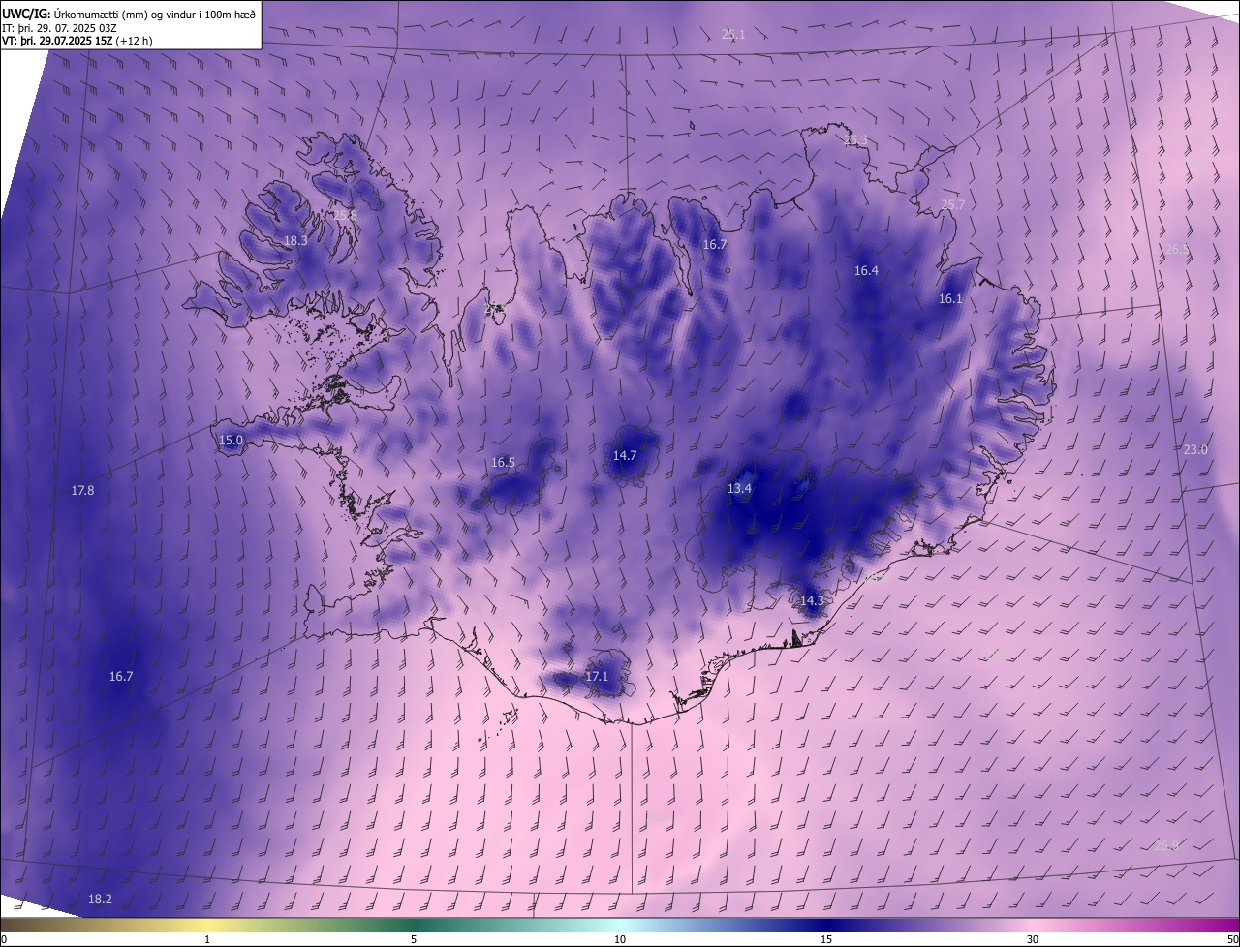Viewport: 1240px width, 947px height.
Task: Click the 18.3 value on the Westfjords
Action: click(x=295, y=240)
